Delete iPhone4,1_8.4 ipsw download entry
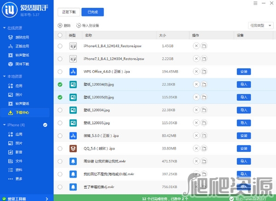The image size is (276, 201). [x=196, y=46]
